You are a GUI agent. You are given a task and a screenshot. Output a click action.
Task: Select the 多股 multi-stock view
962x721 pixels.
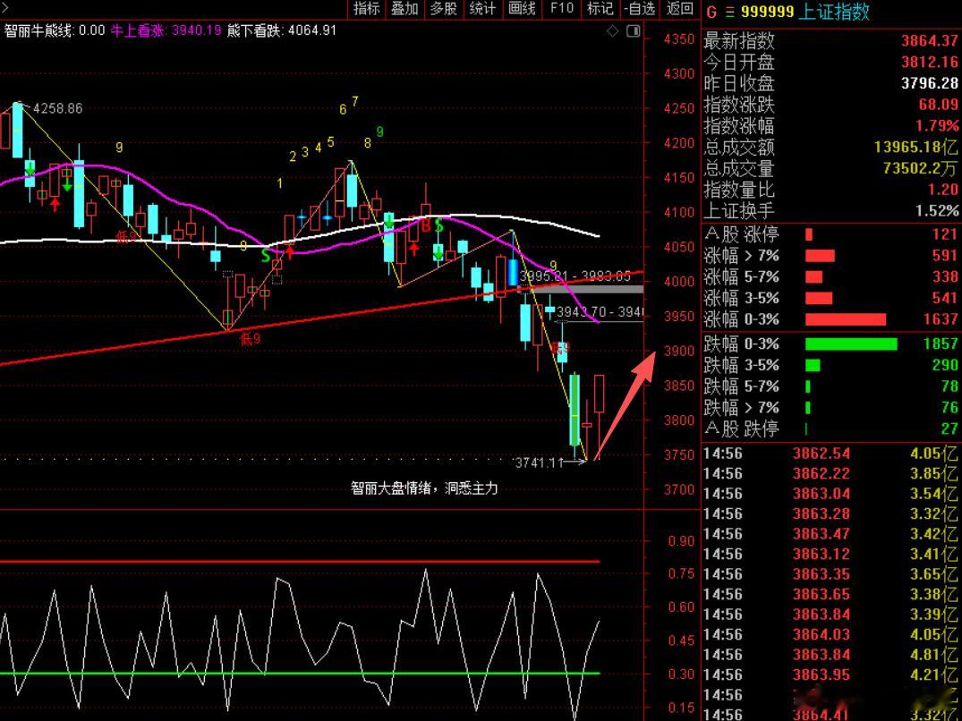(444, 9)
